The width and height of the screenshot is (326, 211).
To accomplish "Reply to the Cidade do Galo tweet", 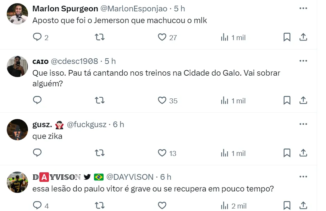I will [37, 101].
